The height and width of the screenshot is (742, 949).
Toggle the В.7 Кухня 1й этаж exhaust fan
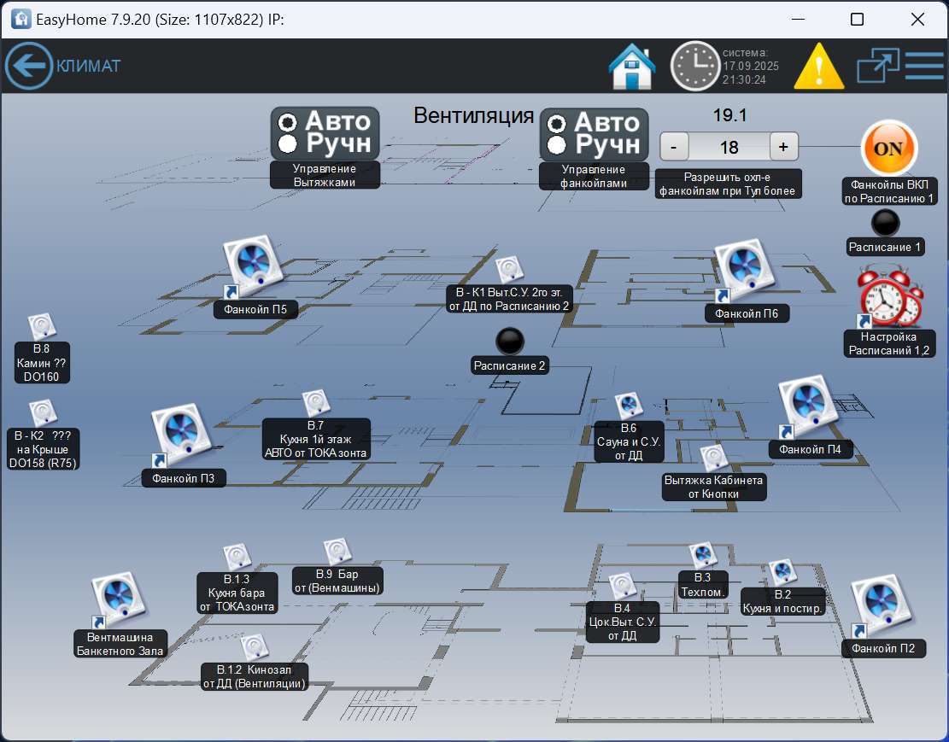coord(316,403)
